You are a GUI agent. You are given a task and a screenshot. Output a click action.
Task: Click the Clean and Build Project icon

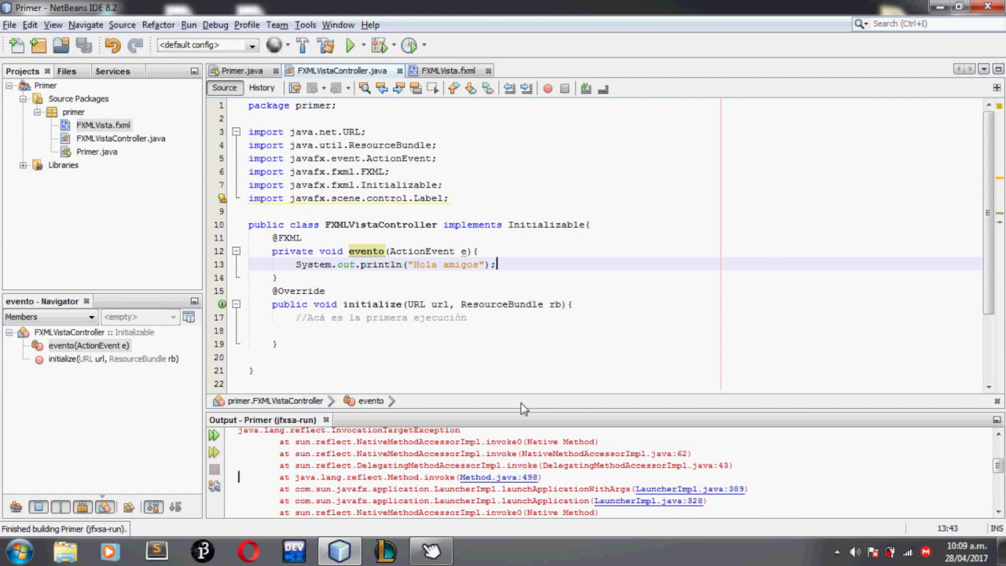[325, 46]
